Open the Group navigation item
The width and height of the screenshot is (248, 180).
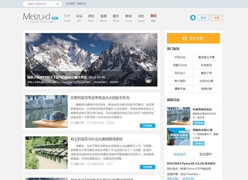(x=128, y=18)
